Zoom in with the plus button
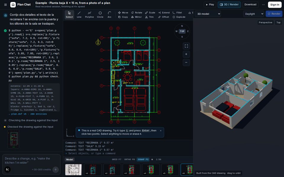The height and width of the screenshot is (177, 284). 186,54
